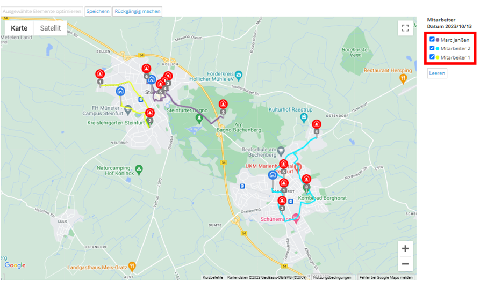
Task: Click Mitarbeiter 2 name label
Action: 455,49
